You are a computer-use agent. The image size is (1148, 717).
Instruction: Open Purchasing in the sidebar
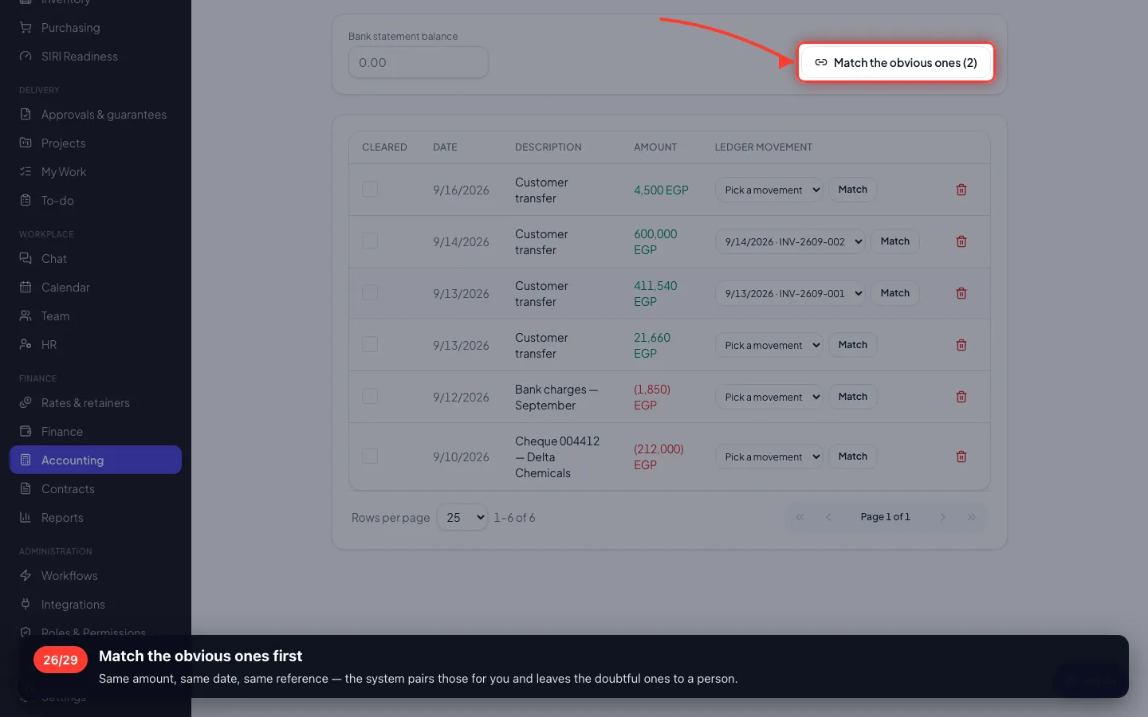[96, 28]
